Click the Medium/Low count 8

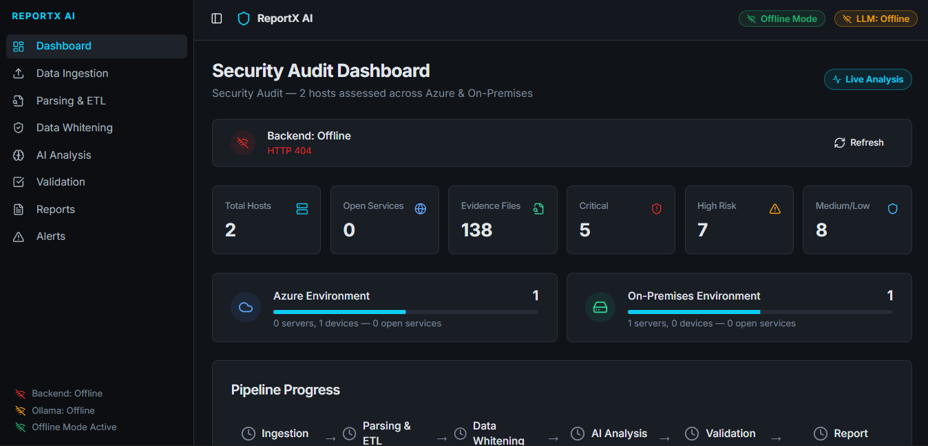[x=821, y=230]
